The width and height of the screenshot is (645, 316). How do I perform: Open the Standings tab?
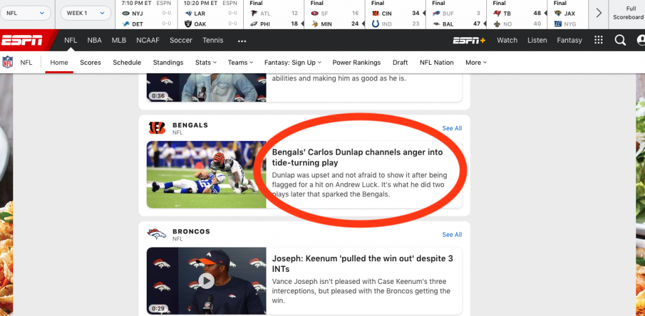[168, 62]
